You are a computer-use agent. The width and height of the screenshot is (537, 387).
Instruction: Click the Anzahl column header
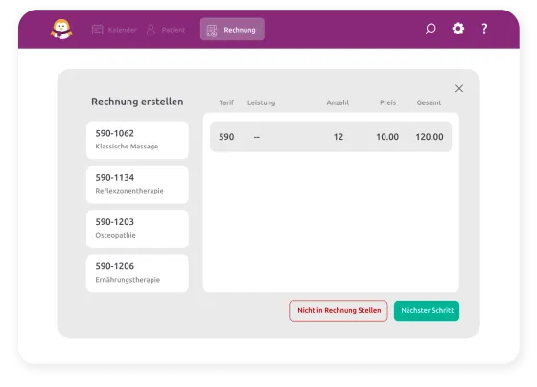pos(338,102)
